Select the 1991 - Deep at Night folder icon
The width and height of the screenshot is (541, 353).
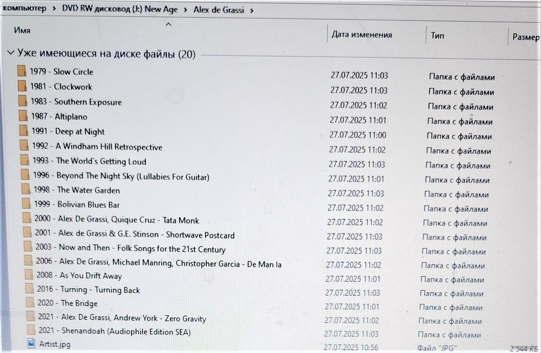[23, 130]
